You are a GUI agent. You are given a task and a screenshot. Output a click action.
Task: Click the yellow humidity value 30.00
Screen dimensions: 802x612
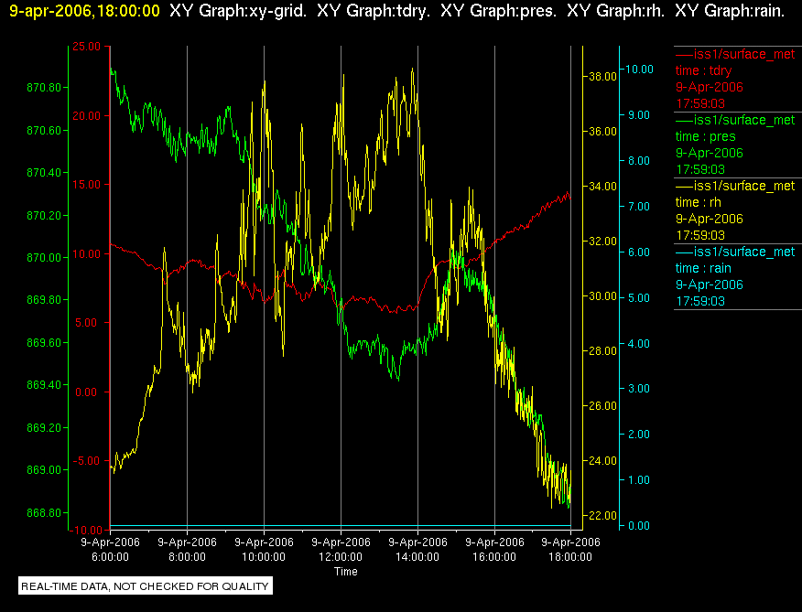(603, 296)
